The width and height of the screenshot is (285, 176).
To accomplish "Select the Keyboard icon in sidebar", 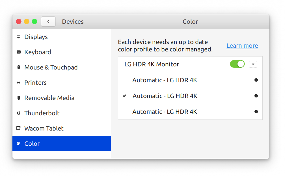I will (x=18, y=52).
